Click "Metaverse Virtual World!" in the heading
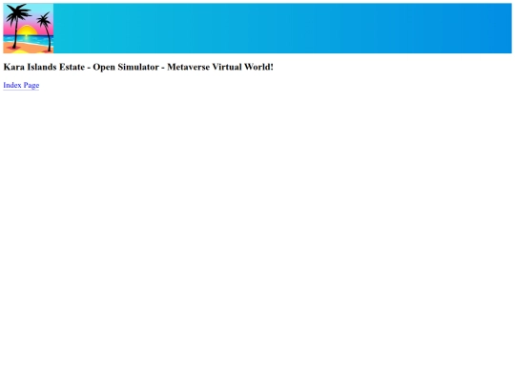 coord(220,67)
